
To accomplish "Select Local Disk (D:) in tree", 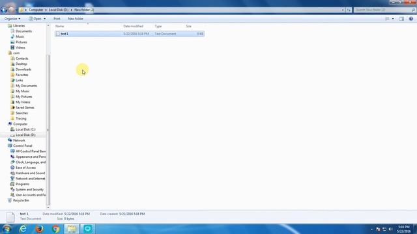I will point(25,135).
